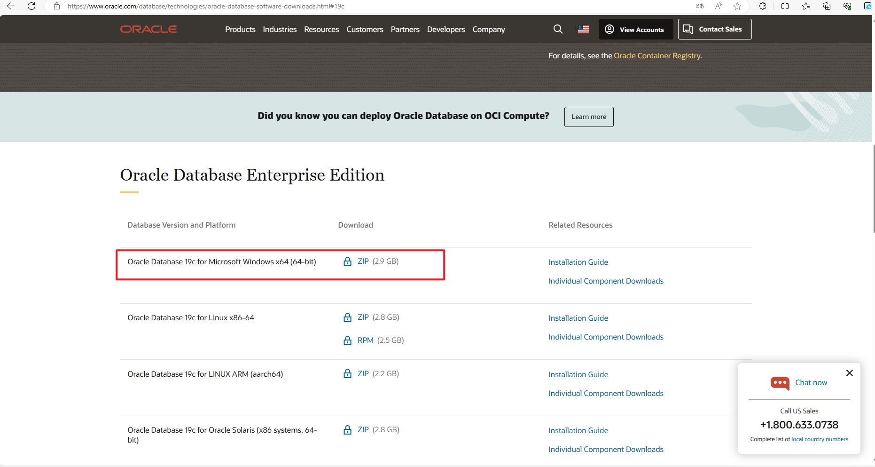The width and height of the screenshot is (875, 467).
Task: Open browser extensions puzzle icon
Action: pos(762,6)
